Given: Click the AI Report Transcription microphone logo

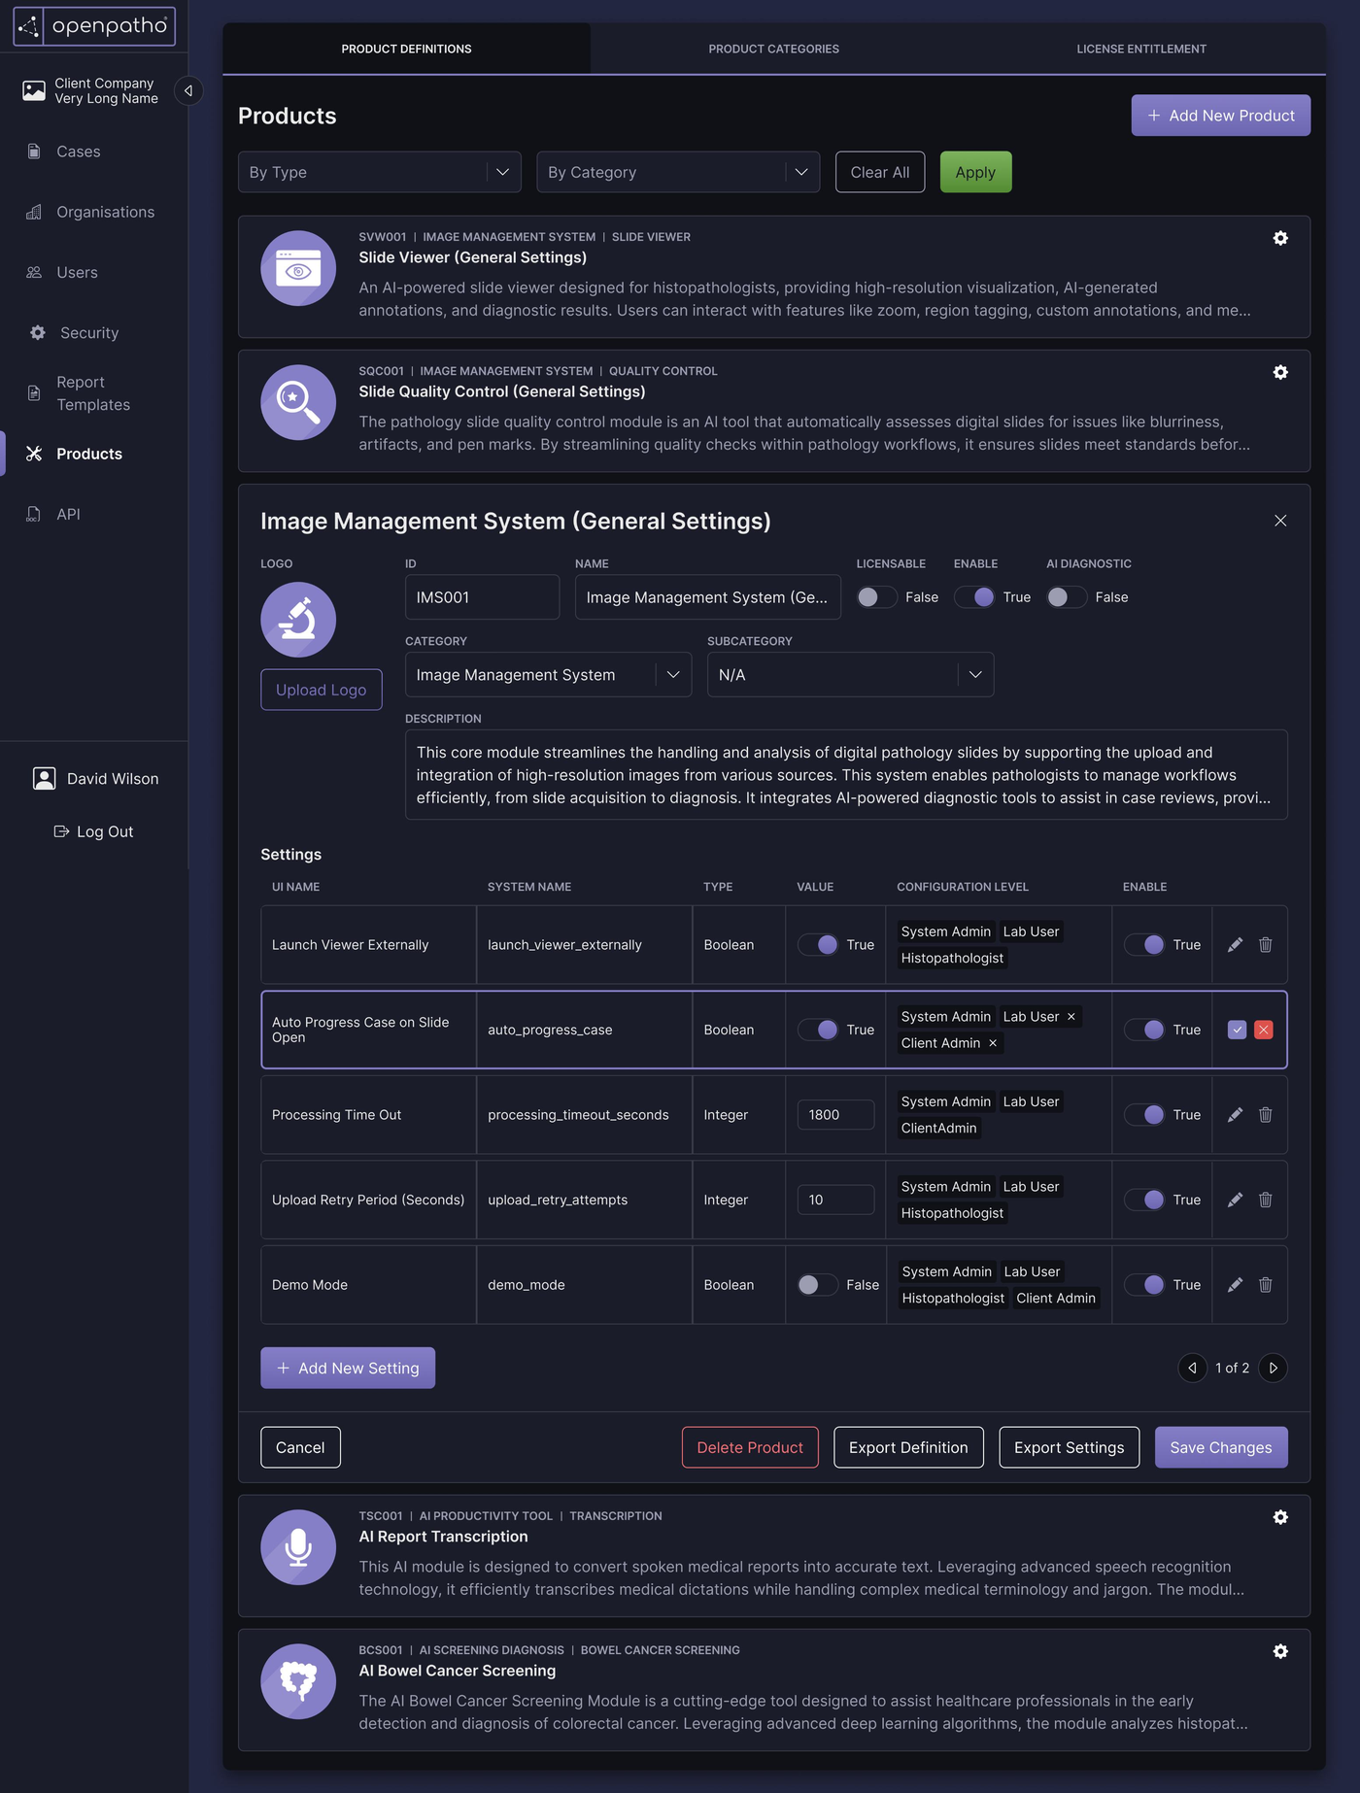Looking at the screenshot, I should pos(298,1547).
